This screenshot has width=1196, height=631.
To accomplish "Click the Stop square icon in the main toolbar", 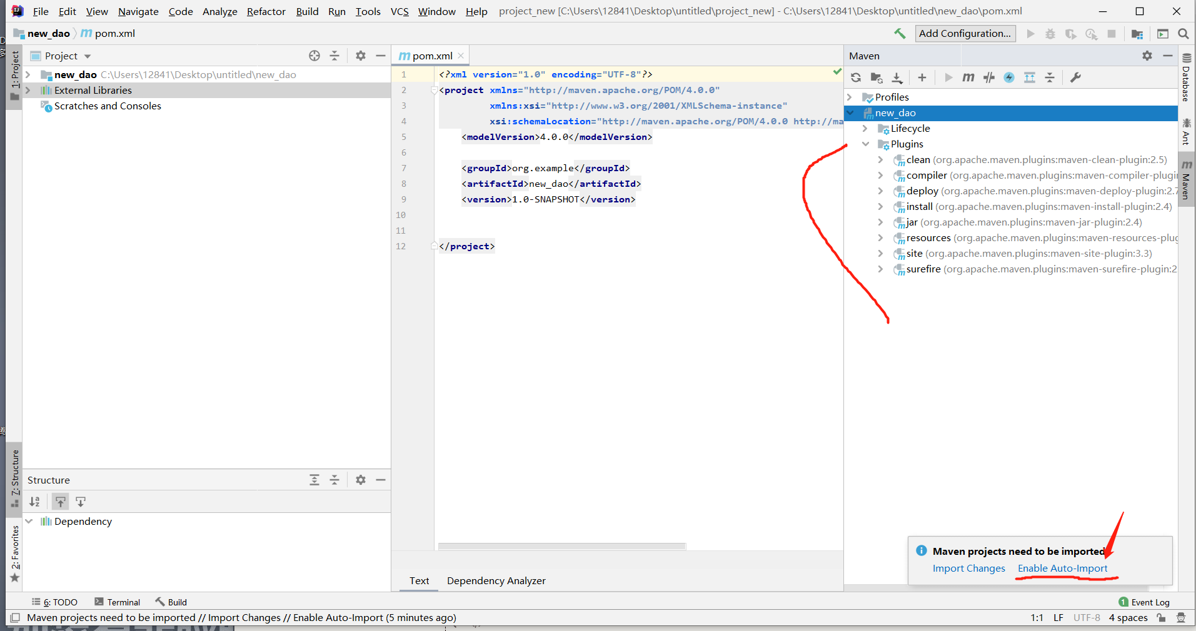I will coord(1112,34).
